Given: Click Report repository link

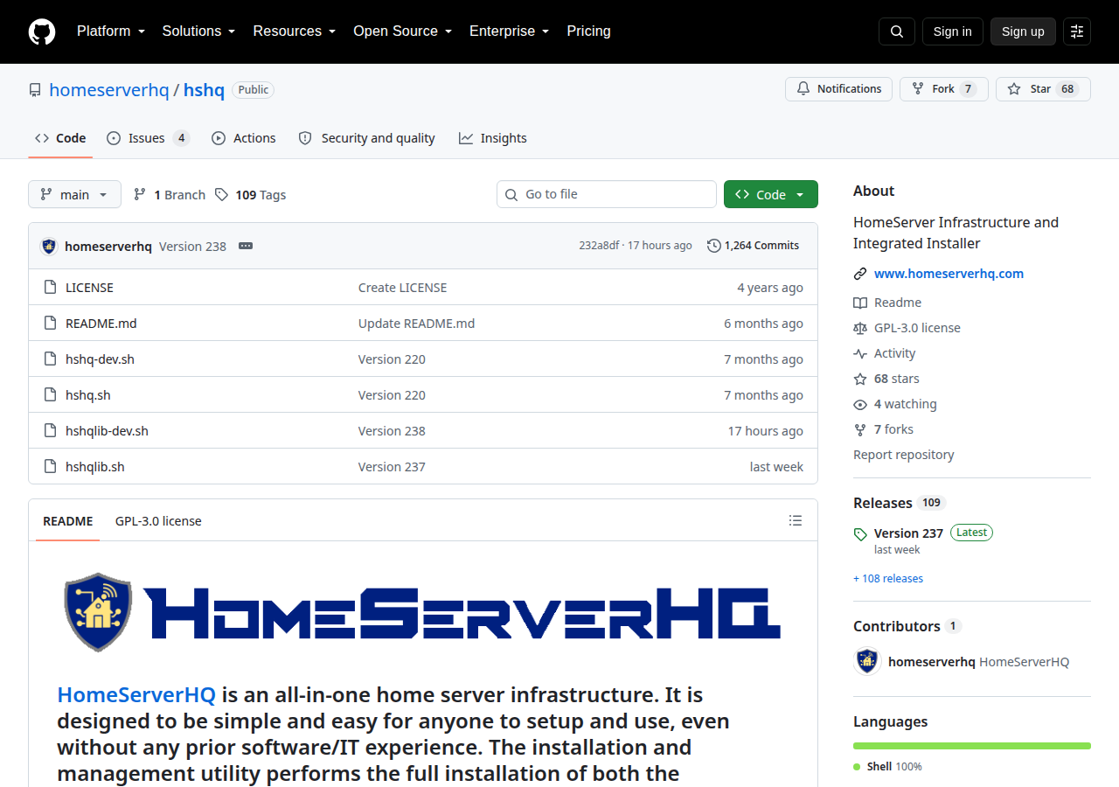Looking at the screenshot, I should [x=903, y=455].
